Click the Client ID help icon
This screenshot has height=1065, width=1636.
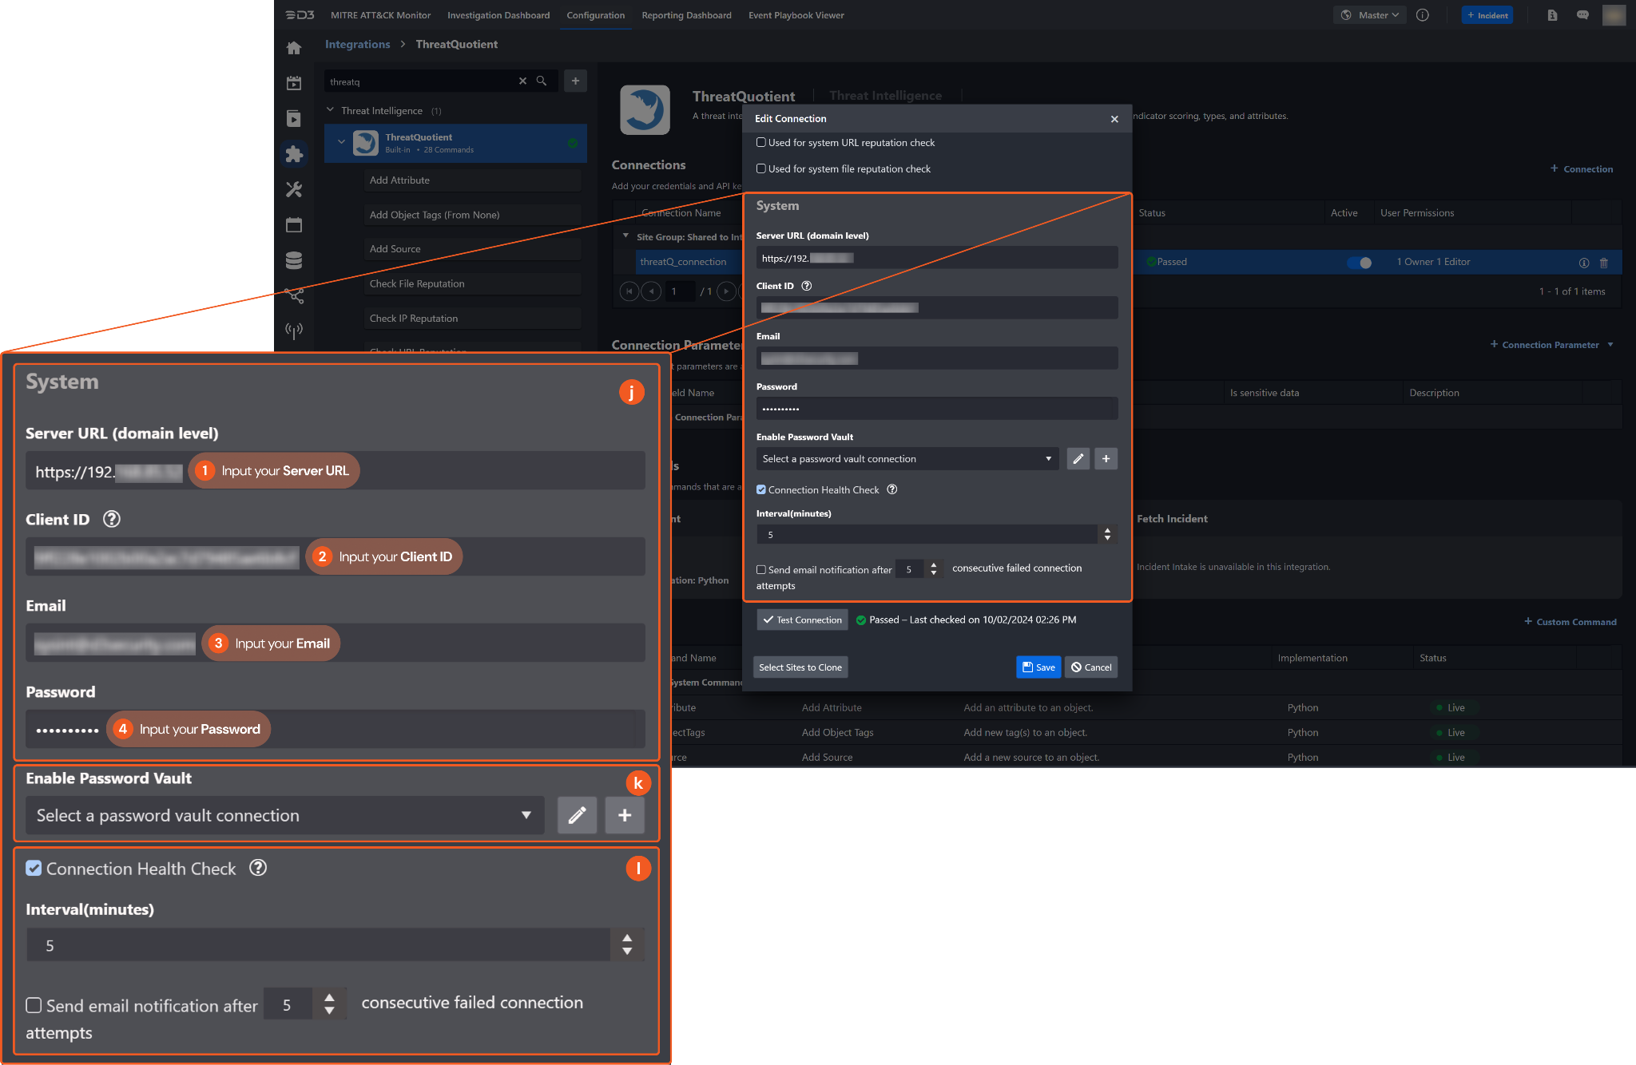tap(807, 286)
